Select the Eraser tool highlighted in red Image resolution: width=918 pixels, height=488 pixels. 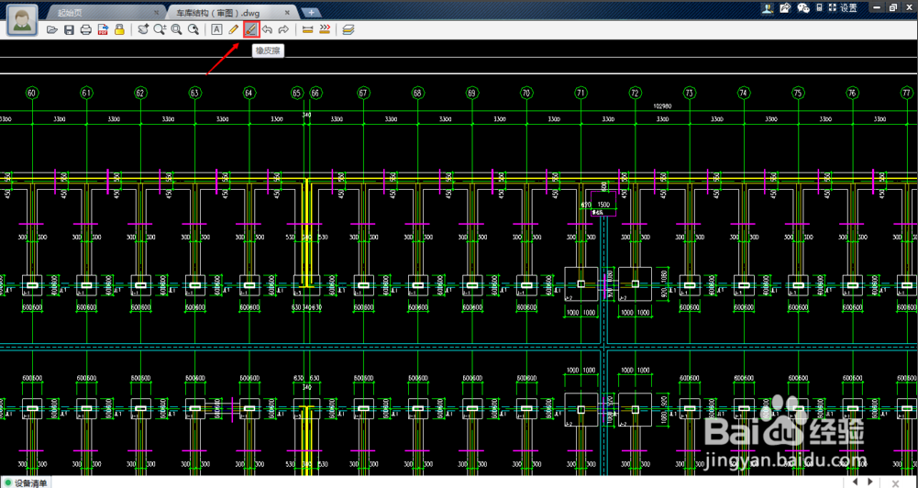(x=250, y=30)
